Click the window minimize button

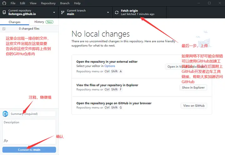pos(199,3)
